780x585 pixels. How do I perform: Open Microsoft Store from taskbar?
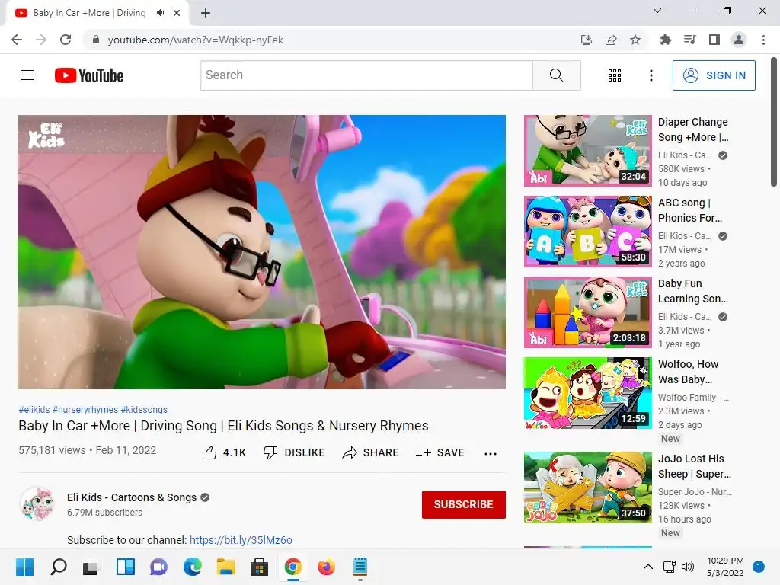coord(259,567)
